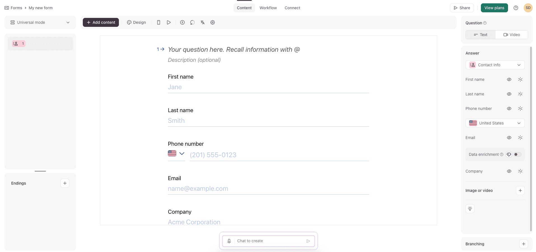Click the play preview icon in toolbar
The height and width of the screenshot is (252, 536).
(169, 22)
